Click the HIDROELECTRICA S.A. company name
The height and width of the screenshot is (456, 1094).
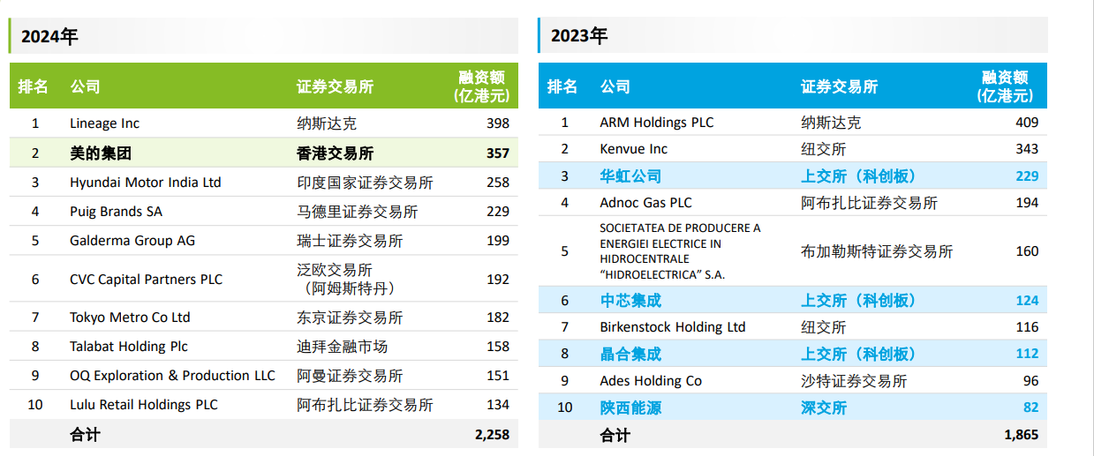[x=680, y=251]
